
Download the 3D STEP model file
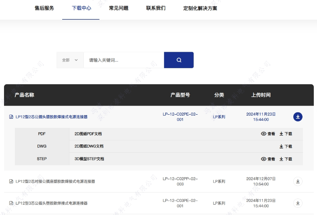pyautogui.click(x=286, y=159)
